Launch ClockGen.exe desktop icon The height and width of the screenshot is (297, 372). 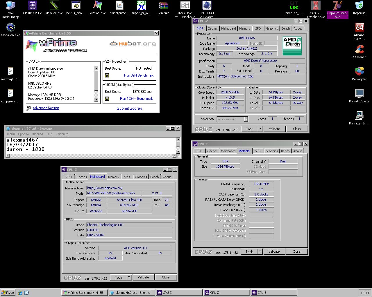(x=10, y=30)
